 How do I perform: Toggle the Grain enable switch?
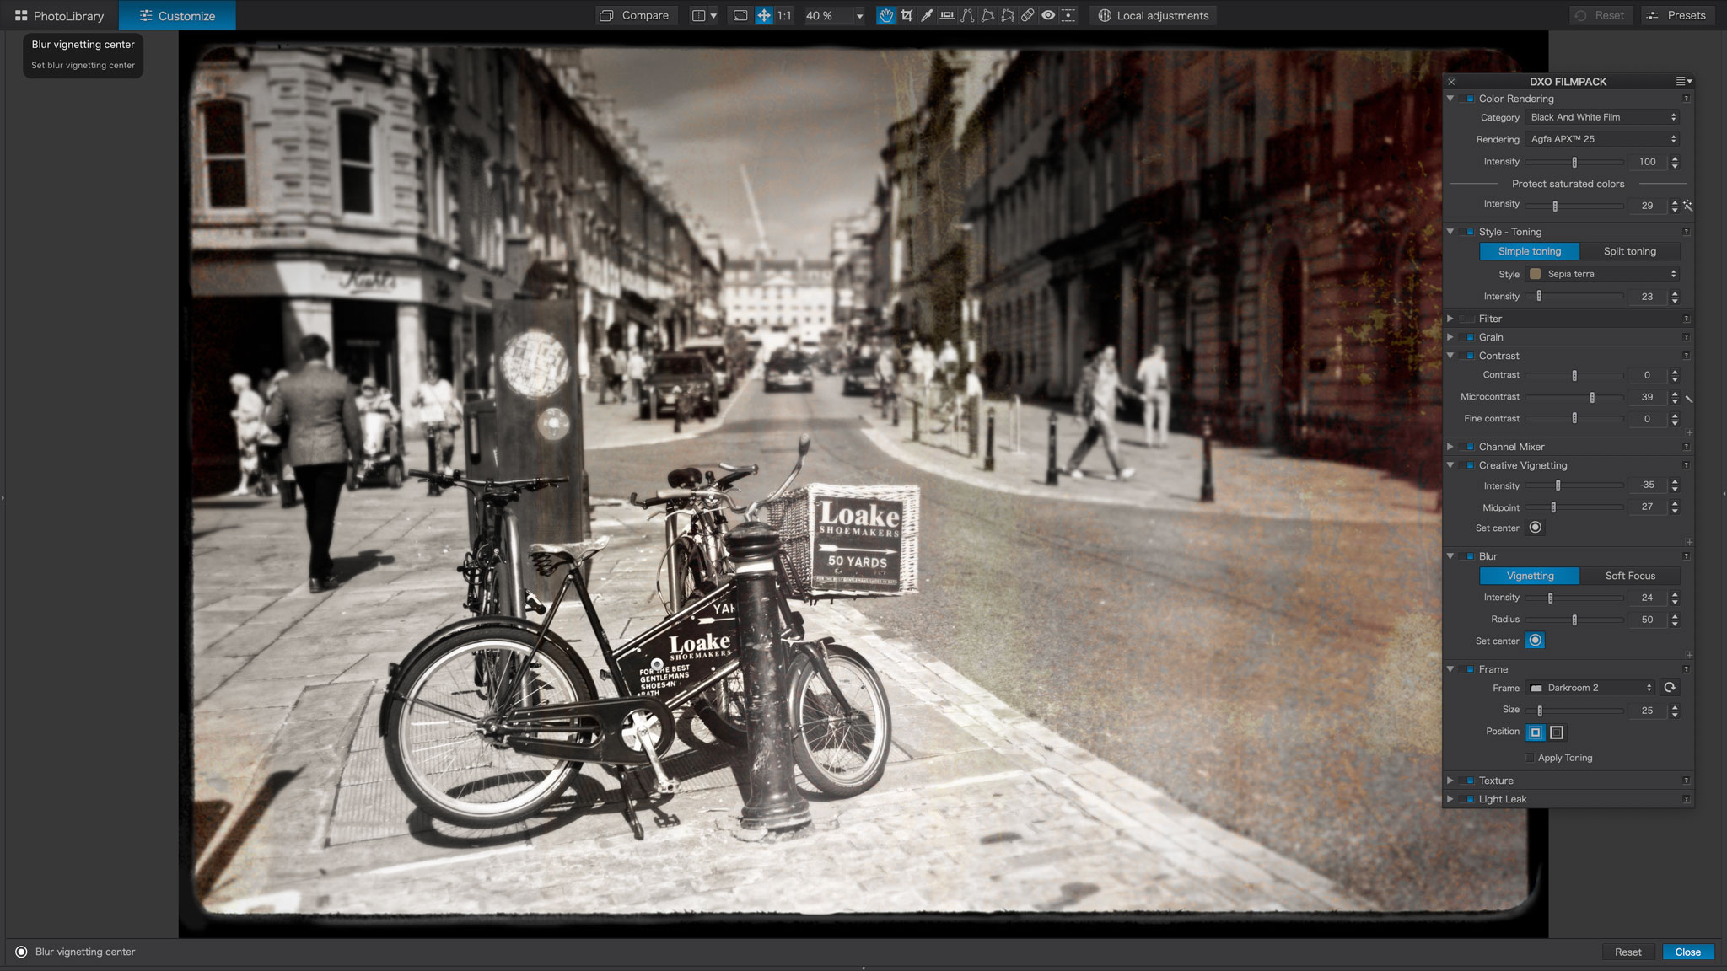click(1468, 337)
